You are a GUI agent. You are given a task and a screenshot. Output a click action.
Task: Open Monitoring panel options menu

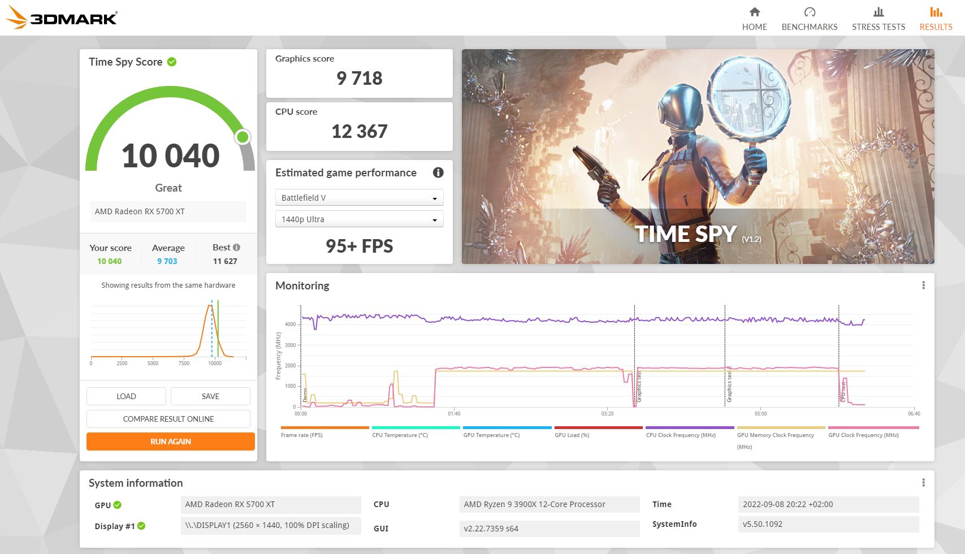(x=923, y=285)
